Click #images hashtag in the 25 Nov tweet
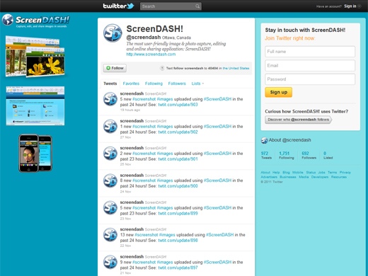368x276 pixels. point(165,154)
